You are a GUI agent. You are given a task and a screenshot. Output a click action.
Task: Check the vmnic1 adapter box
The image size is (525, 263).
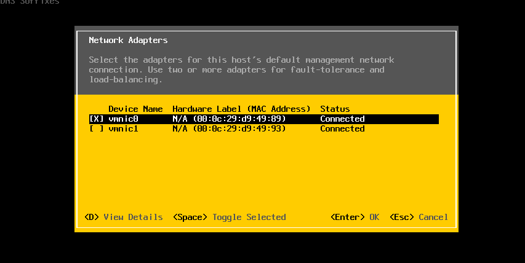click(x=97, y=129)
